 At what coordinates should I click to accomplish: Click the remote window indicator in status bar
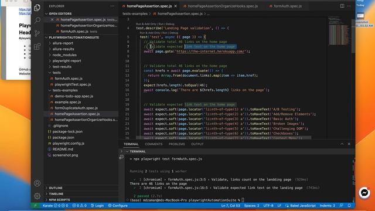[x=35, y=206]
